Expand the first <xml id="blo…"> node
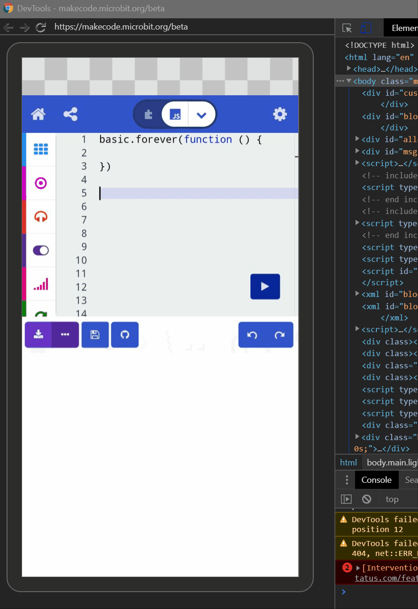The width and height of the screenshot is (418, 609). [x=357, y=294]
